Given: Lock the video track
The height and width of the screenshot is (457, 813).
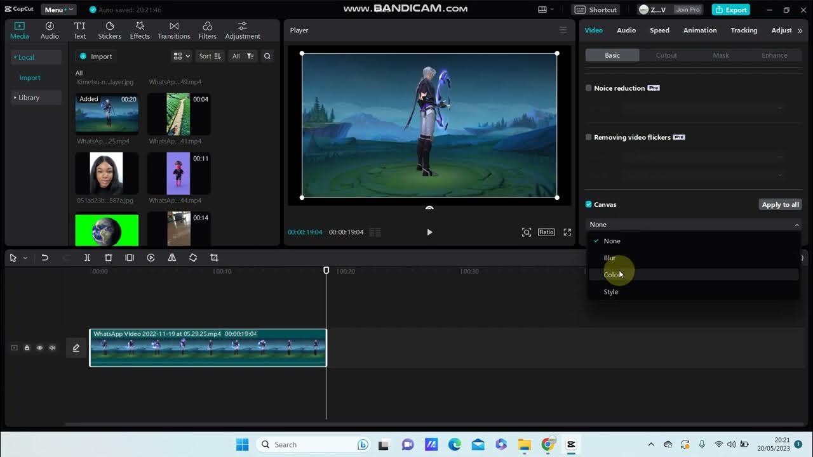Looking at the screenshot, I should 27,348.
